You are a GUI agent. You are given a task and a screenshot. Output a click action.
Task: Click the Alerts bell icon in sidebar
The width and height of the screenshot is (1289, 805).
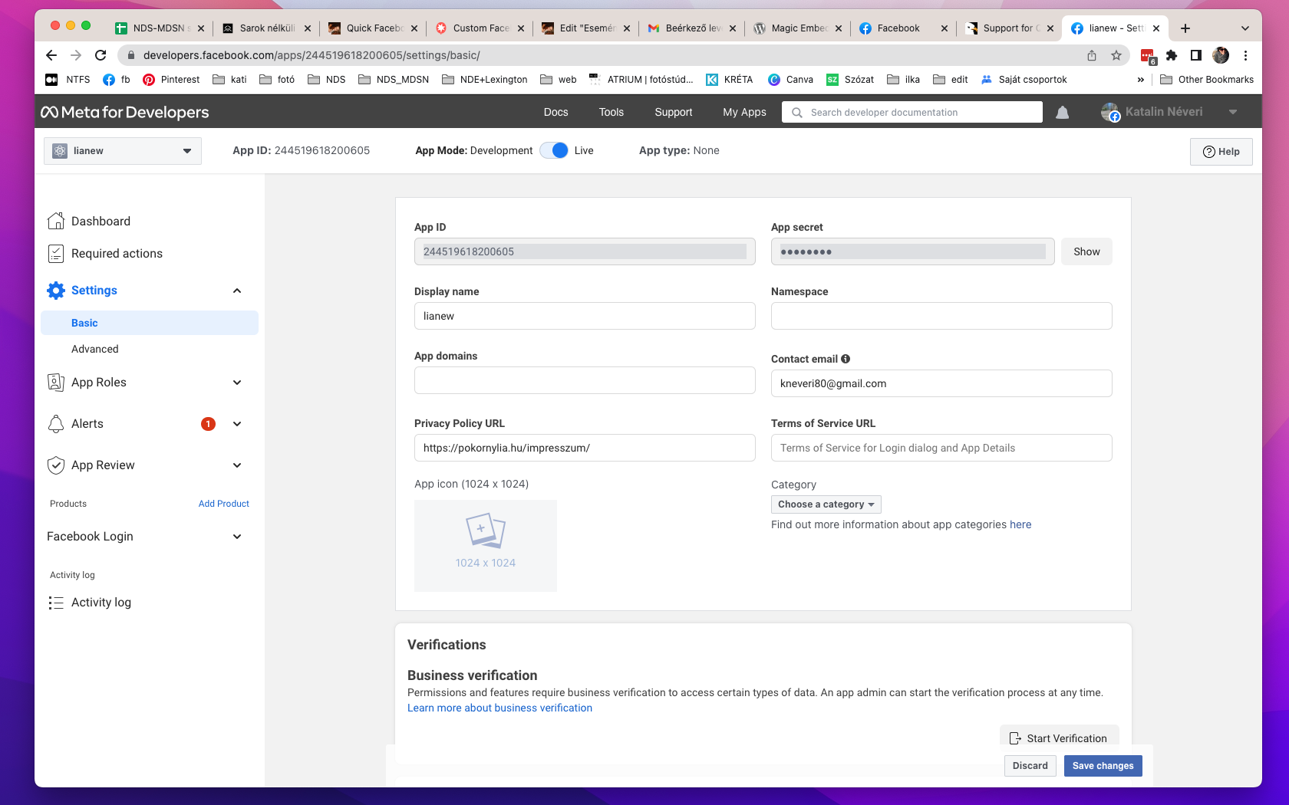pos(56,424)
